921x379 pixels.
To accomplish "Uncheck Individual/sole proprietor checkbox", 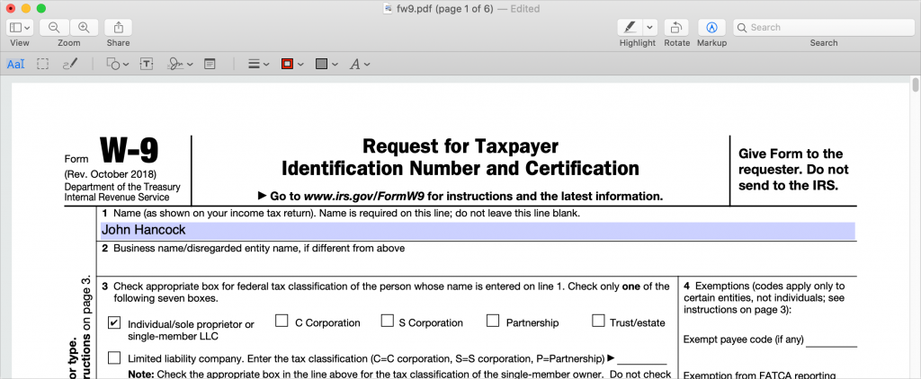I will [114, 322].
